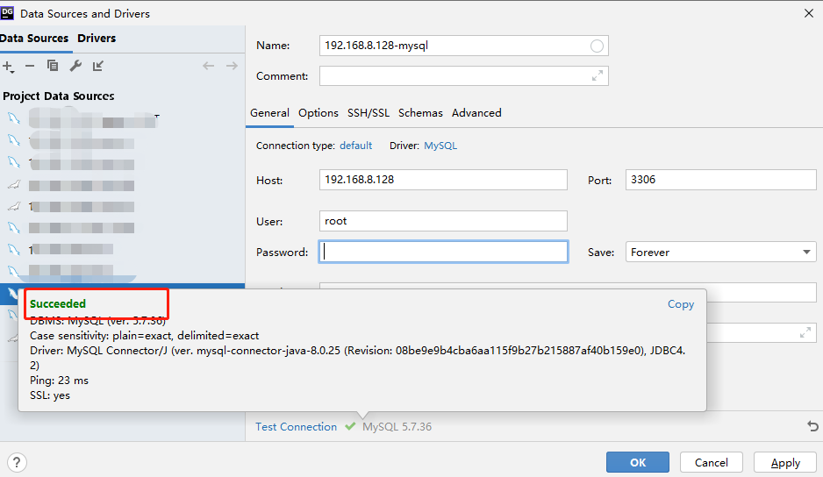This screenshot has height=477, width=823.
Task: Select the first blurred data source row
Action: coord(122,119)
